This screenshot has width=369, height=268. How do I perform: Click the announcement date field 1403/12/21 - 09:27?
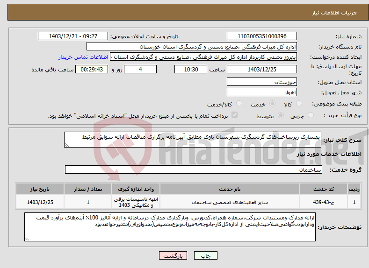coord(73,36)
